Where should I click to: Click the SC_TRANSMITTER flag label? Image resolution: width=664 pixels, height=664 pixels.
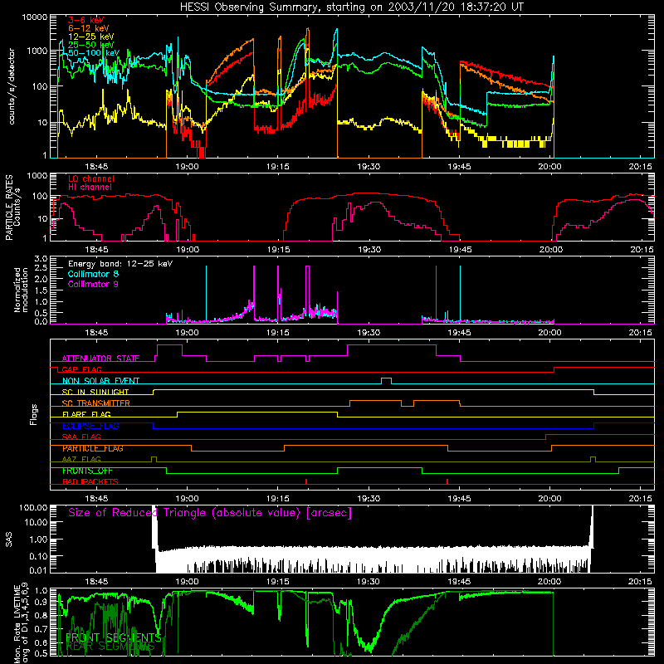point(96,403)
